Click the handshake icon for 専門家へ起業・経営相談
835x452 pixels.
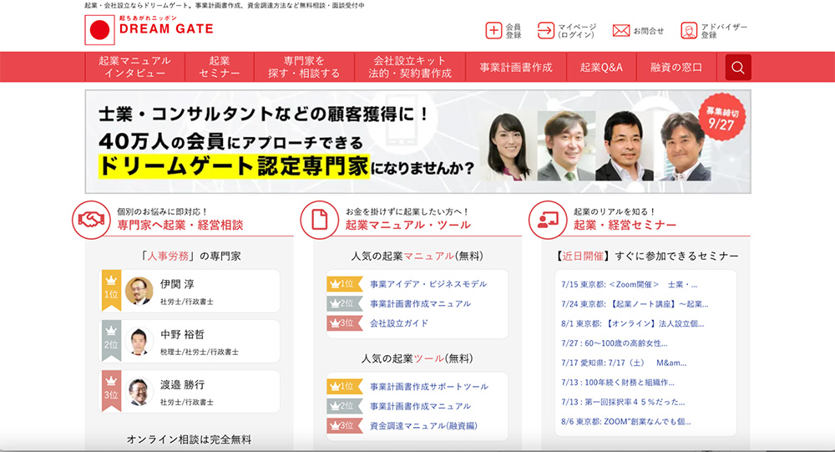click(91, 220)
